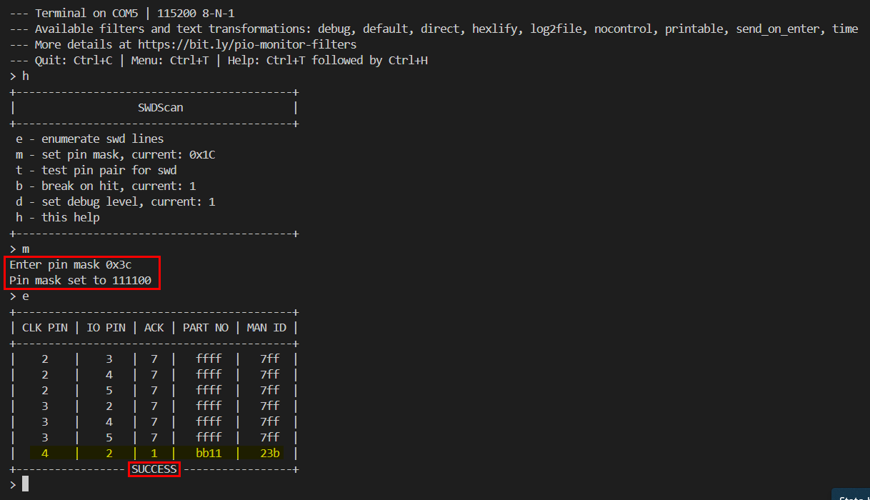
Task: Click the CLK PIN column header
Action: click(x=45, y=327)
